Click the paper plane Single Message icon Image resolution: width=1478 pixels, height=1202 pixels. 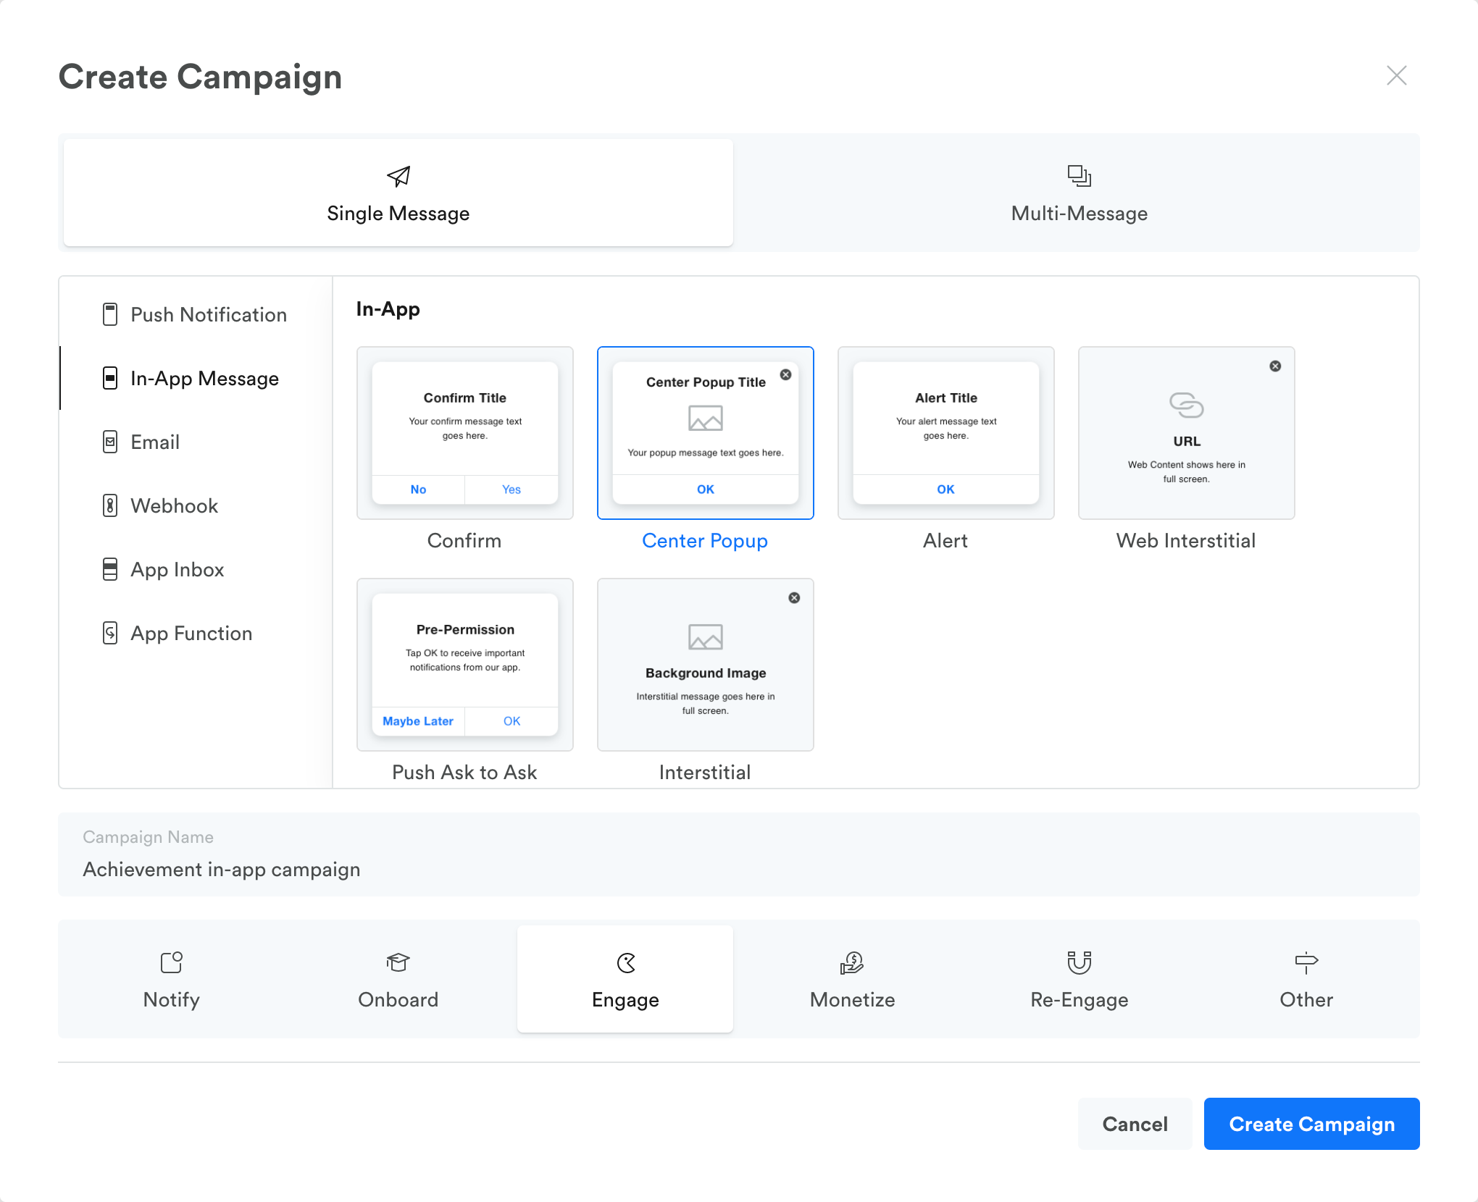click(x=398, y=176)
